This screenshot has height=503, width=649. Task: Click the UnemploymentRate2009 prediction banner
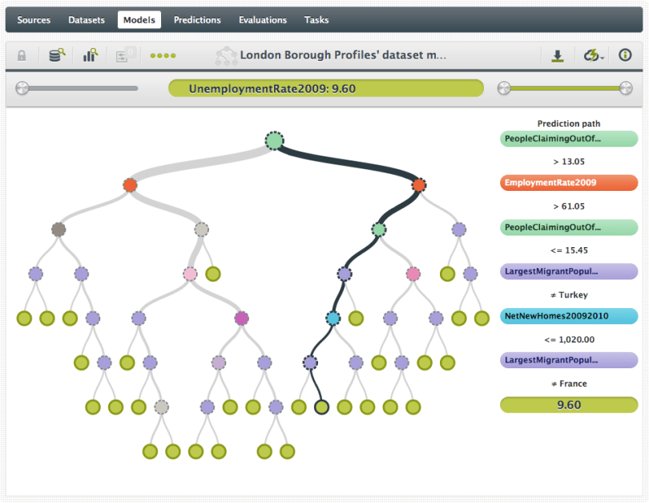click(x=325, y=88)
